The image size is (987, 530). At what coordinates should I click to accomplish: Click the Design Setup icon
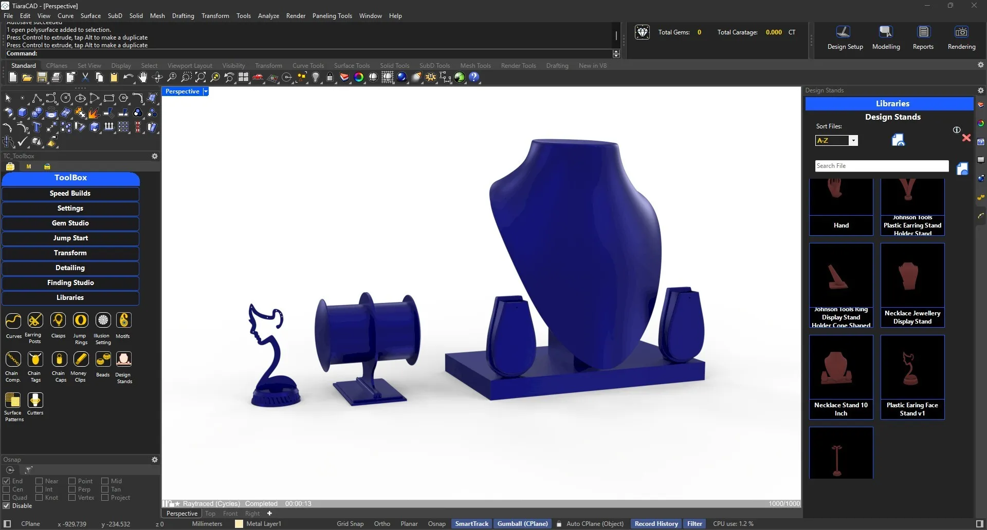844,32
